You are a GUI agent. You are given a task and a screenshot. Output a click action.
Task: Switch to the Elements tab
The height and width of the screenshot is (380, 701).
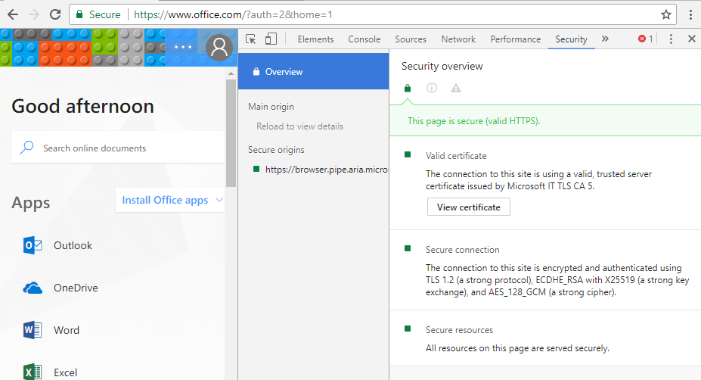(x=315, y=39)
